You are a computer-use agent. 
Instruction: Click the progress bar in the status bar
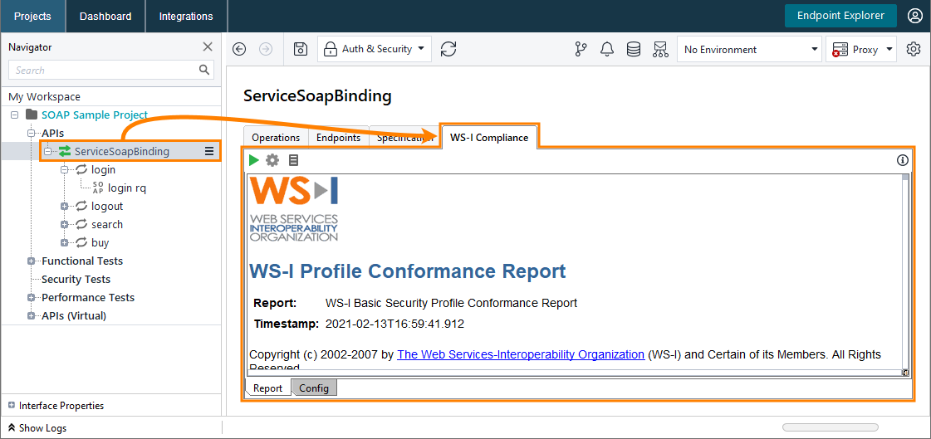click(x=830, y=427)
